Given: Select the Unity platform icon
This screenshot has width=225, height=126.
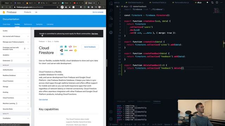Looking at the screenshot, I should point(62,50).
